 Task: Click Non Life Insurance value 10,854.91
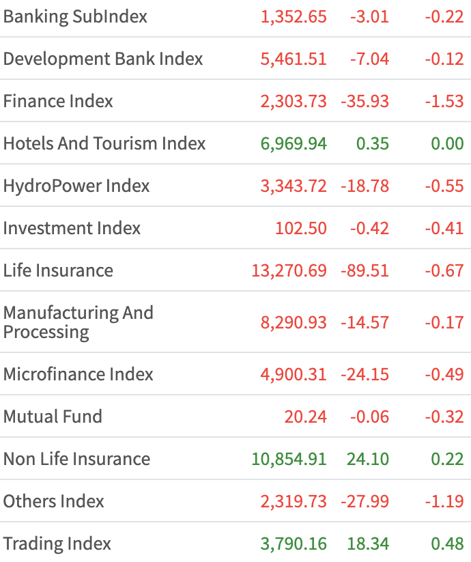pos(289,459)
